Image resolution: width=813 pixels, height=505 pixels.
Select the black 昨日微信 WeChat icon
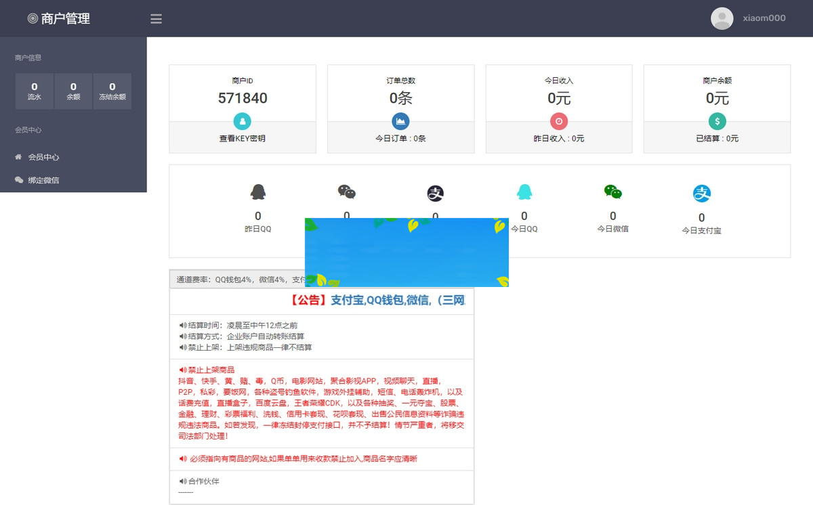point(347,192)
